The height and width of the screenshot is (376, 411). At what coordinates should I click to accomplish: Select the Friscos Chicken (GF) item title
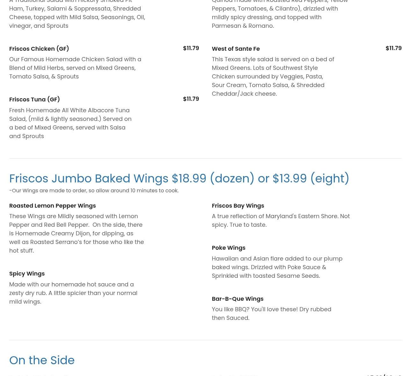point(39,49)
